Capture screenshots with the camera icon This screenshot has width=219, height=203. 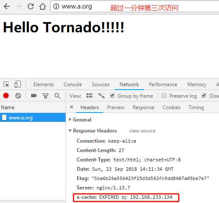pyautogui.click(x=34, y=96)
